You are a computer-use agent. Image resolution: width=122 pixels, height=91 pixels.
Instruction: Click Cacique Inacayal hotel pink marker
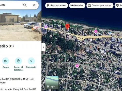(96, 32)
